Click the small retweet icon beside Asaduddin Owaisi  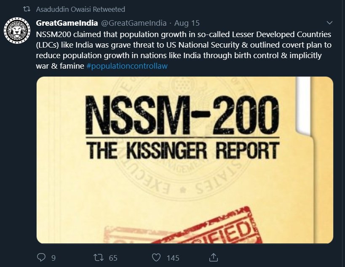27,9
